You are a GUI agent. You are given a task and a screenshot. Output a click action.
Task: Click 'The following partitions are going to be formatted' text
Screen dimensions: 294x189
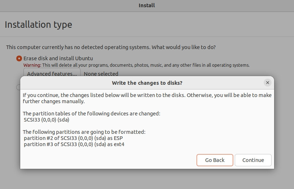coord(84,132)
